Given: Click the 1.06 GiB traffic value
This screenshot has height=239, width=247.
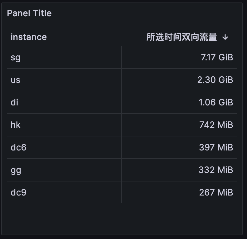Looking at the screenshot, I should click(x=216, y=103).
